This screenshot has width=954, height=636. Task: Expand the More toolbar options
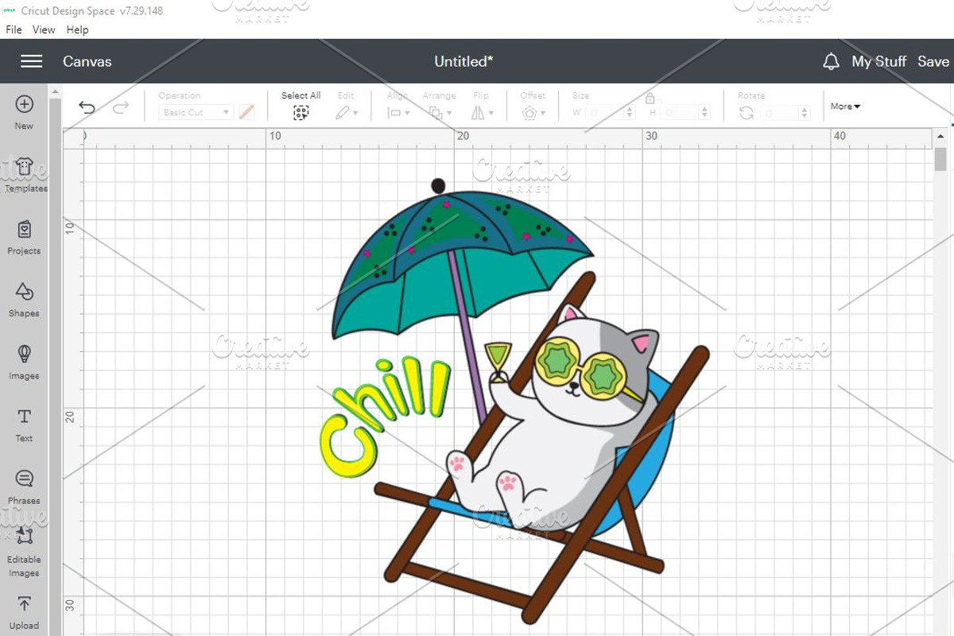tap(845, 107)
